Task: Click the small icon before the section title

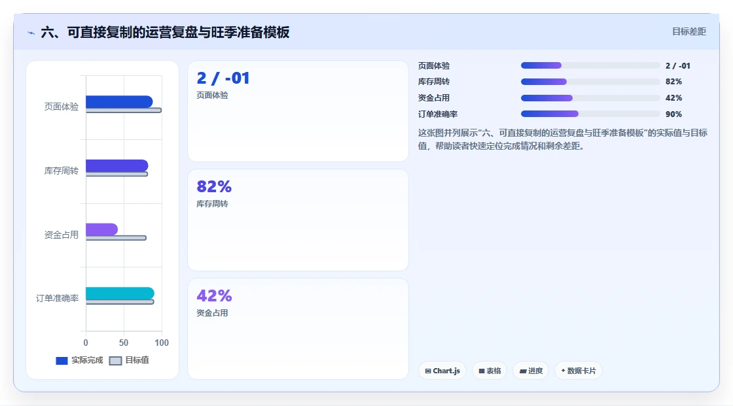Action: 31,33
